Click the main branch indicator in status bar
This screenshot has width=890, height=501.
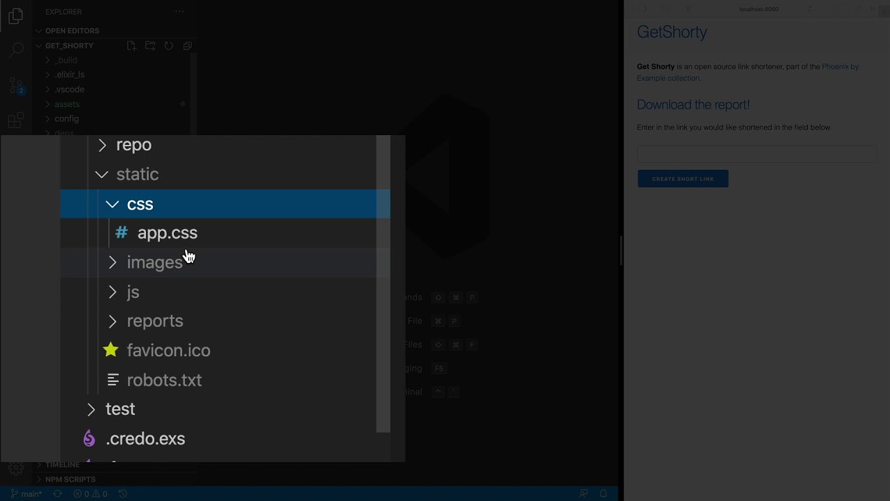pyautogui.click(x=26, y=494)
